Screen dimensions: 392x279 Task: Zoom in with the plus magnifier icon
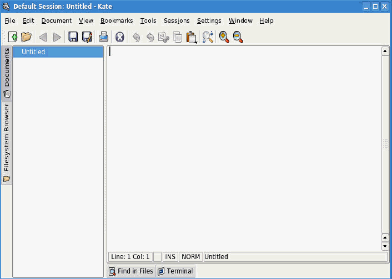(x=224, y=37)
